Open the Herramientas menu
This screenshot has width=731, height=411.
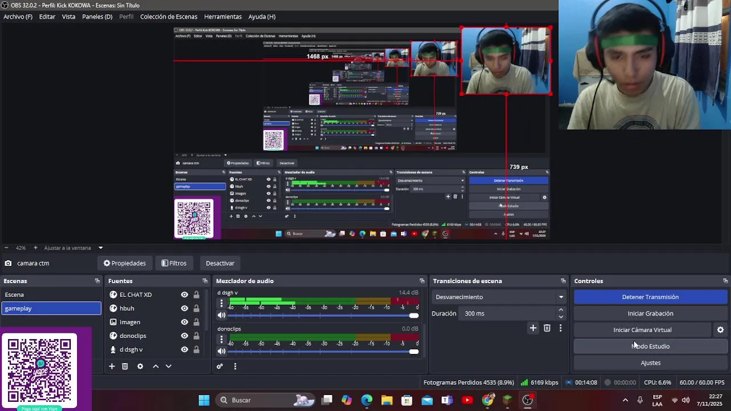pyautogui.click(x=223, y=17)
